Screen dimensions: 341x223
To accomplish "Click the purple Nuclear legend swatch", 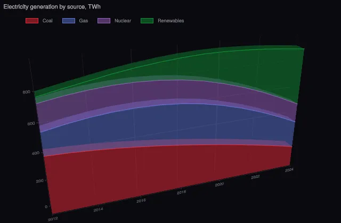I will (x=104, y=21).
